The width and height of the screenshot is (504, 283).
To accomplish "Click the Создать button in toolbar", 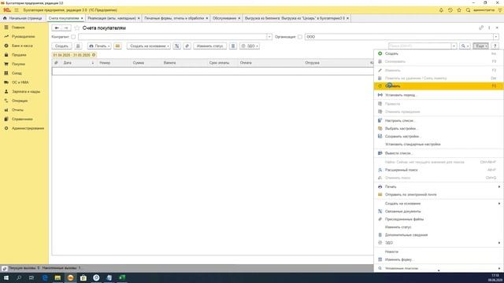I will coord(61,46).
